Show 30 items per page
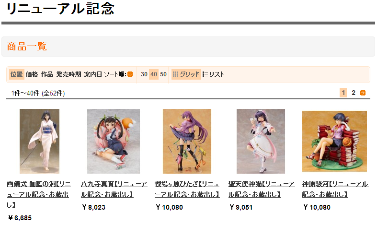 point(144,74)
